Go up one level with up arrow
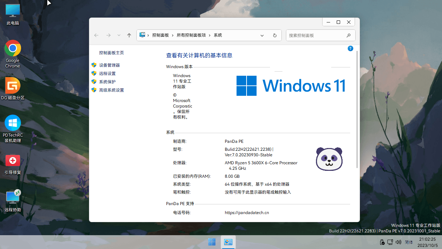Screen dimensions: 442x249 pyautogui.click(x=129, y=35)
